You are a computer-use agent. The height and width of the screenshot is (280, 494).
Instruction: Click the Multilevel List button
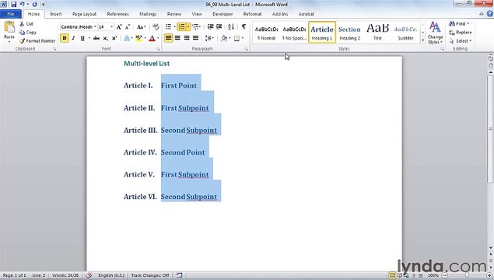click(x=196, y=27)
